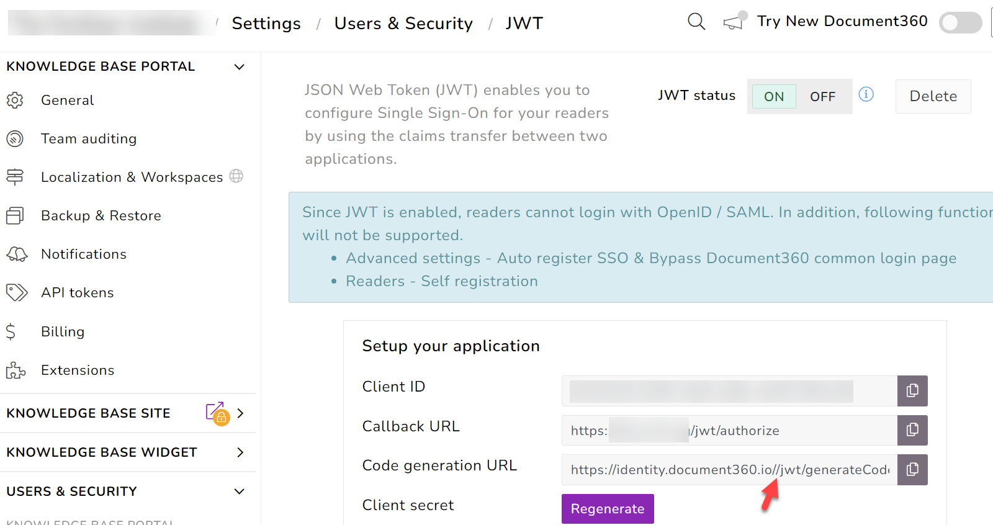Open API tokens page
This screenshot has height=525, width=993.
click(78, 292)
